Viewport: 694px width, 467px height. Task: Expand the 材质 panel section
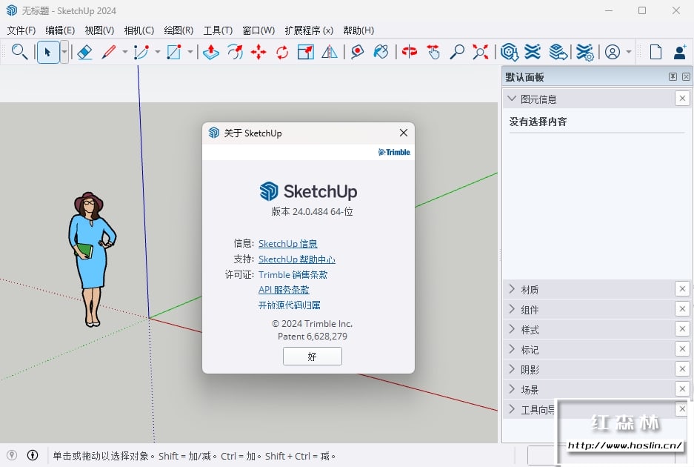tap(512, 289)
